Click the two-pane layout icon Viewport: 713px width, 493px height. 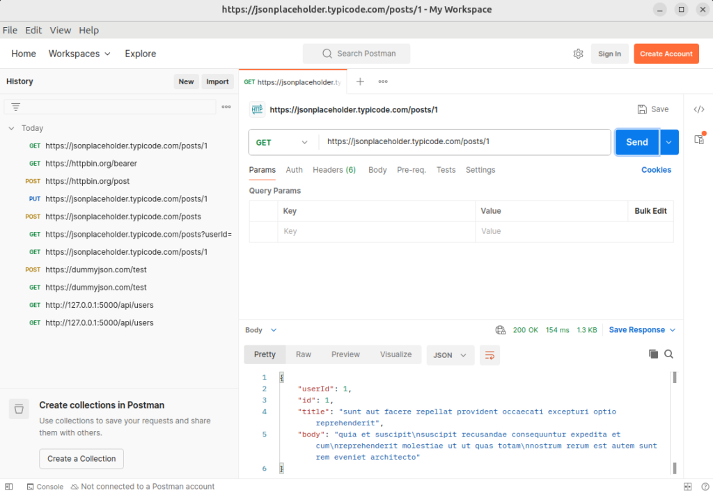[687, 487]
